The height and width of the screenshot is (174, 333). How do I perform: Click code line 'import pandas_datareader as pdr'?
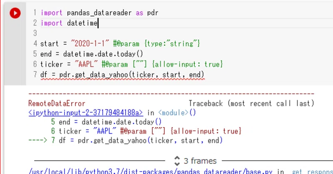coord(99,13)
